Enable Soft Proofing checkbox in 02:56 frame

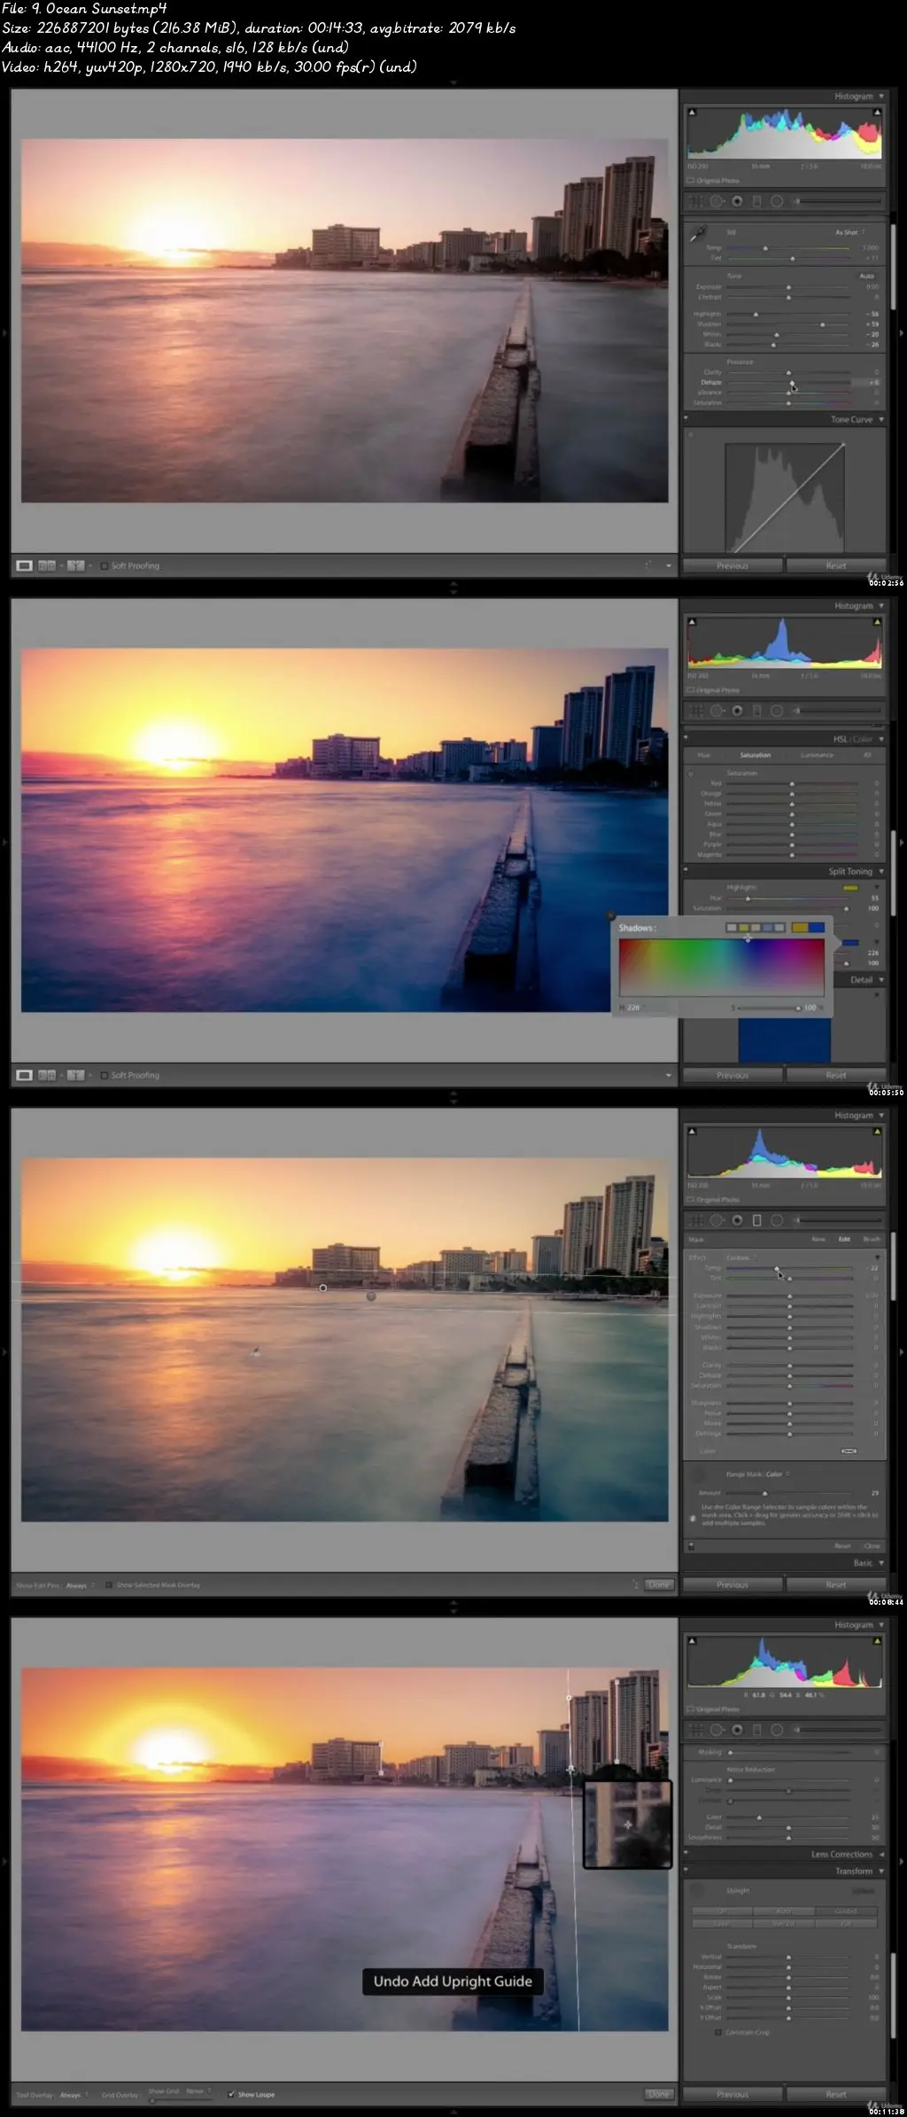click(x=105, y=565)
